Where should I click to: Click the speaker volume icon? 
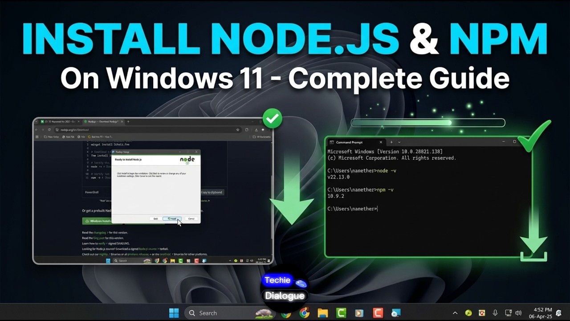tap(518, 313)
